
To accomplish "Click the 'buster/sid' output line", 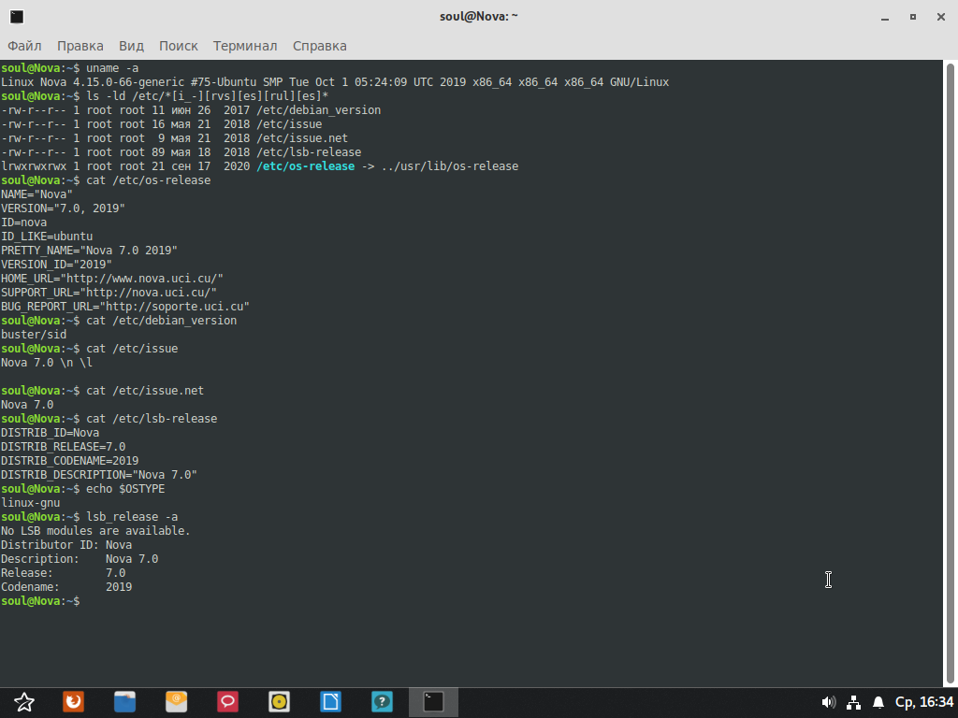I will click(x=34, y=335).
